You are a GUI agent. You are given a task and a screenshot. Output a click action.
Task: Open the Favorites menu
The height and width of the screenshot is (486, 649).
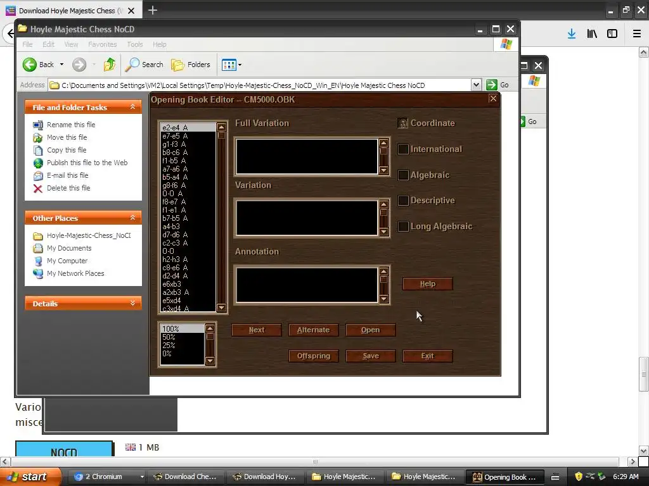point(102,44)
